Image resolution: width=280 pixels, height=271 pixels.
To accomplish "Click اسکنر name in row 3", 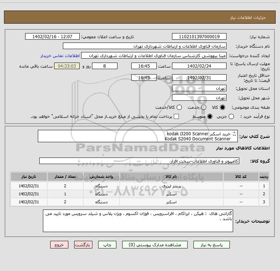I will (171, 202).
